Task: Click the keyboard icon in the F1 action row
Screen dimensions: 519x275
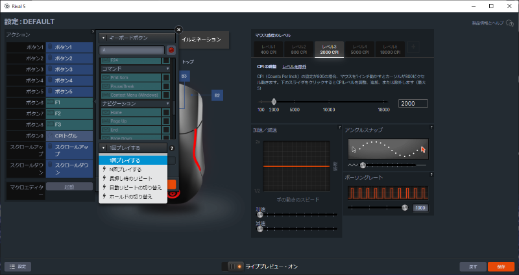Action: [x=51, y=102]
